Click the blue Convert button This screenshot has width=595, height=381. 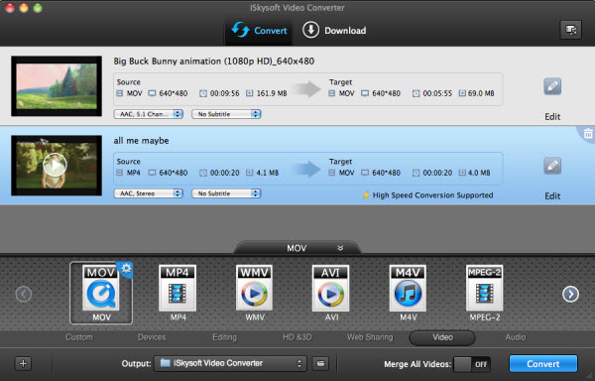point(543,364)
